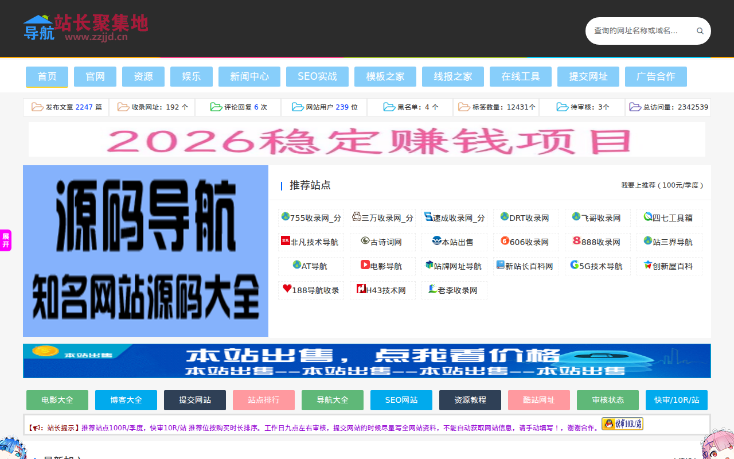Open the 线报之家 navigation tab

453,77
